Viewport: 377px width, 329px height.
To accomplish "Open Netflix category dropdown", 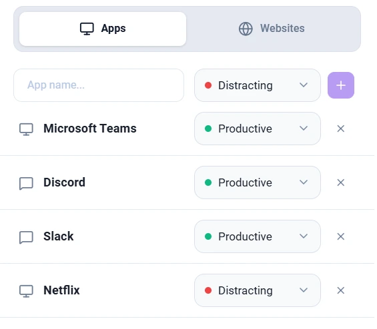I will [258, 290].
